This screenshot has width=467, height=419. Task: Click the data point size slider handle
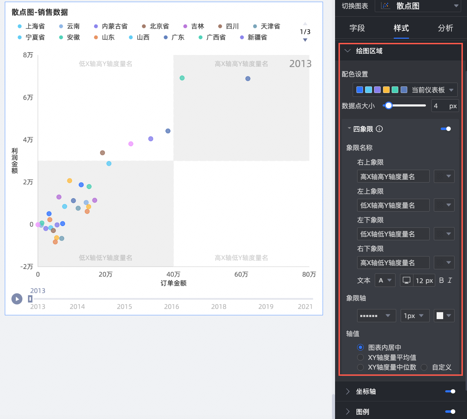tap(389, 105)
